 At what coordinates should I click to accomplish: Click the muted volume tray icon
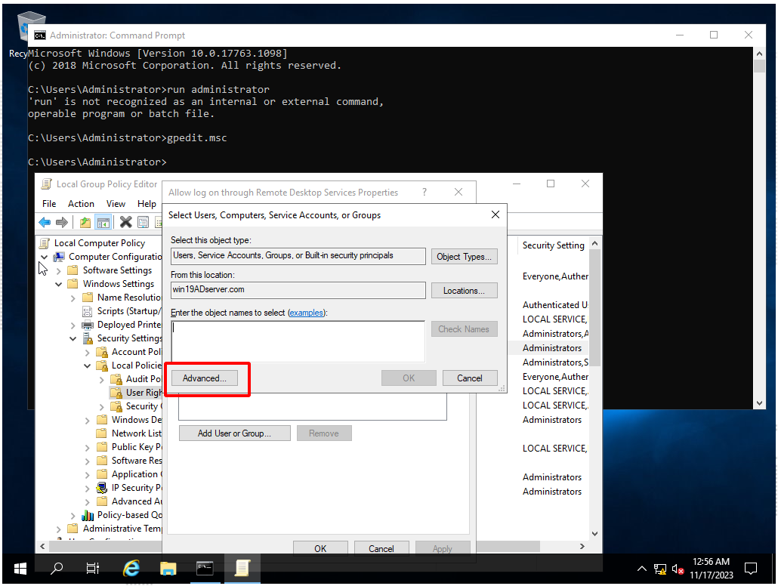click(x=678, y=569)
